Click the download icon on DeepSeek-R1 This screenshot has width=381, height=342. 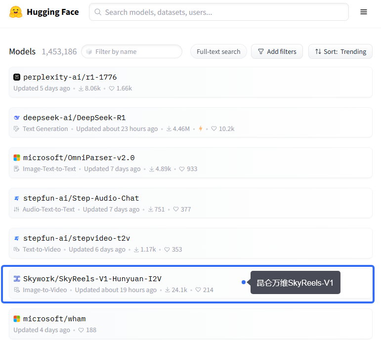coord(169,129)
